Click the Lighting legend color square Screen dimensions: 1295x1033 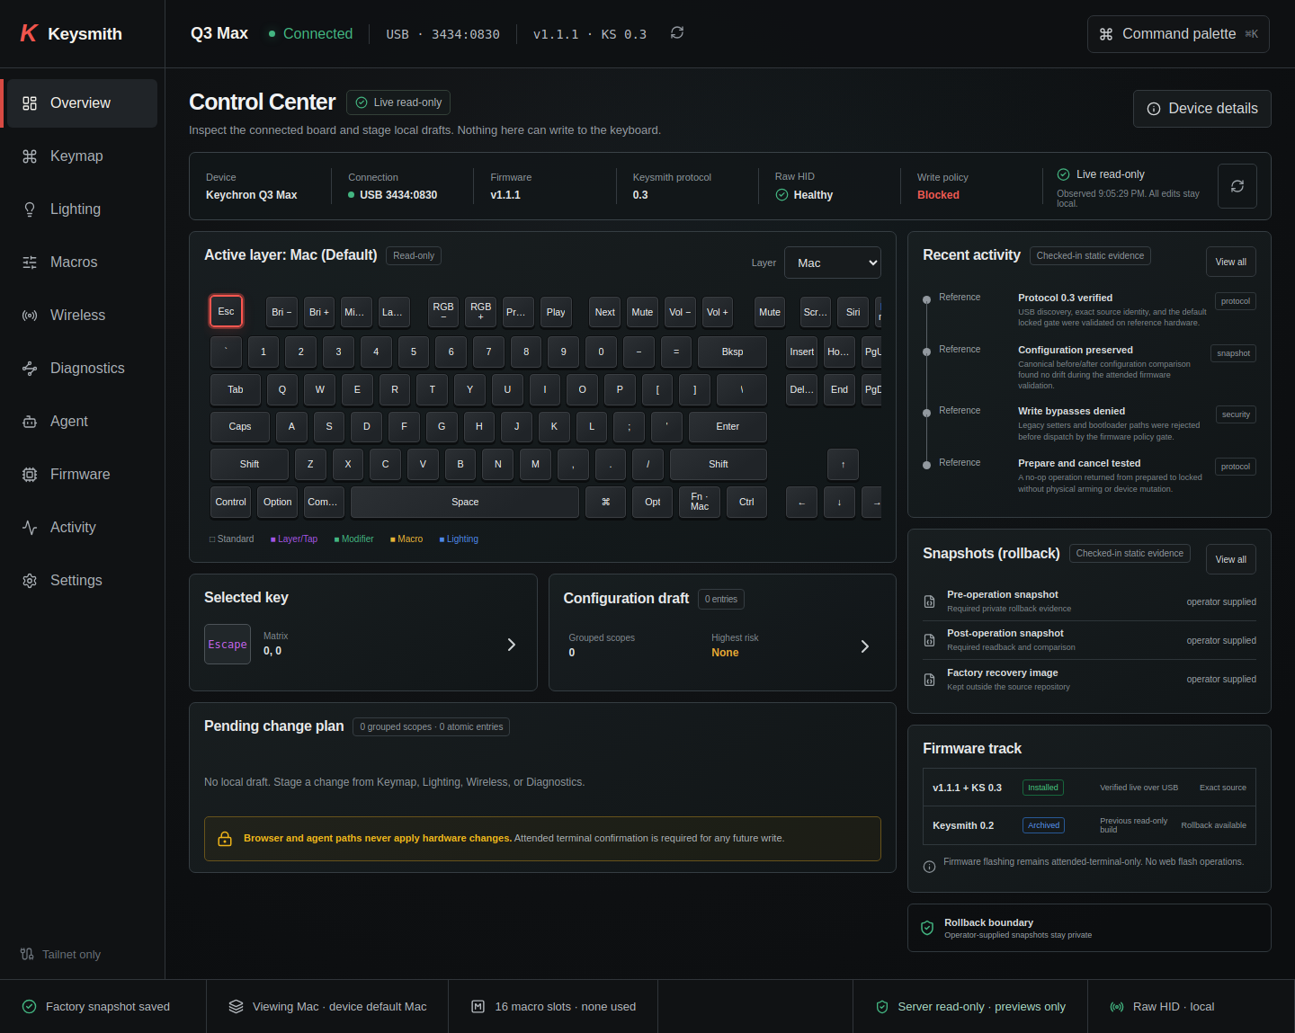pyautogui.click(x=442, y=539)
